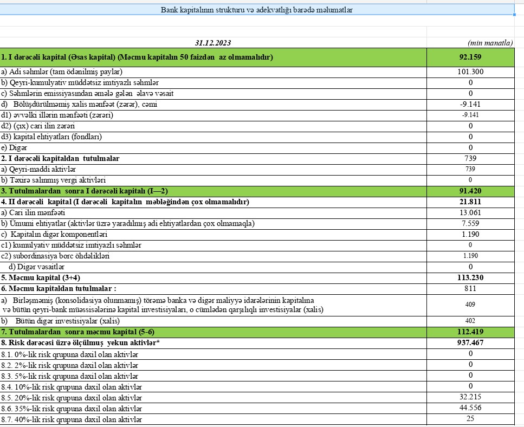Click the Məcmu kapital (3+4) value 113.230
Viewport: 524px width, 427px height.
pos(470,277)
